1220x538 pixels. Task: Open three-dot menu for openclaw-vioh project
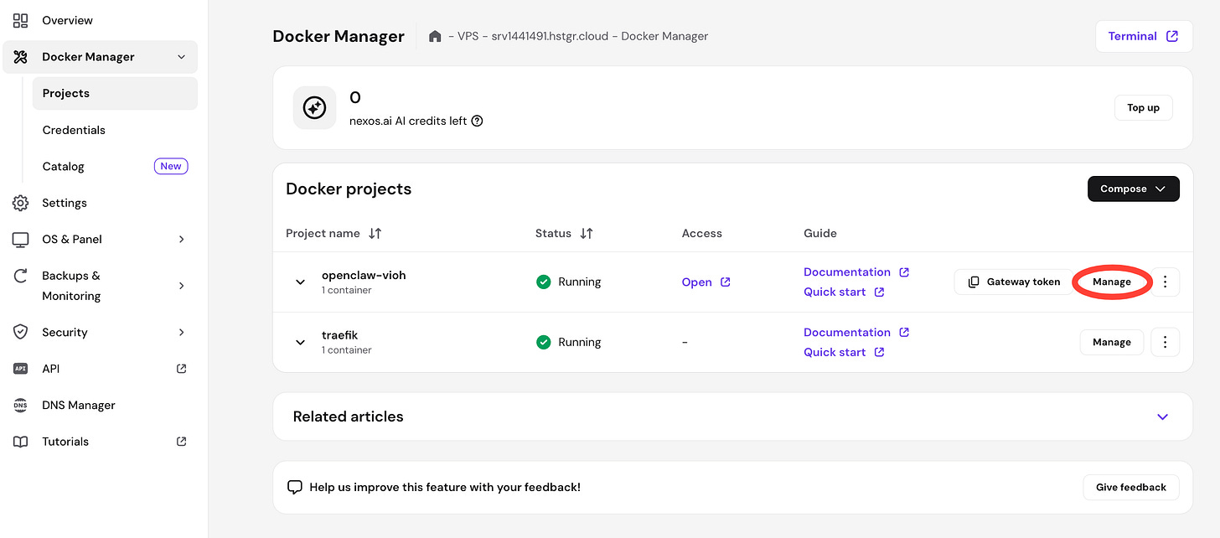click(x=1165, y=282)
